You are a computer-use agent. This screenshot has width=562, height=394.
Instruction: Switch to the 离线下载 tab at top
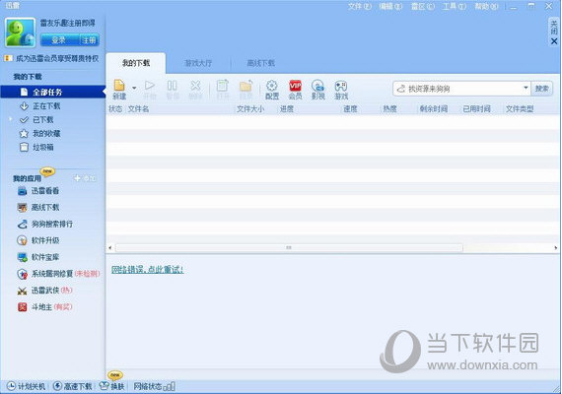[260, 63]
